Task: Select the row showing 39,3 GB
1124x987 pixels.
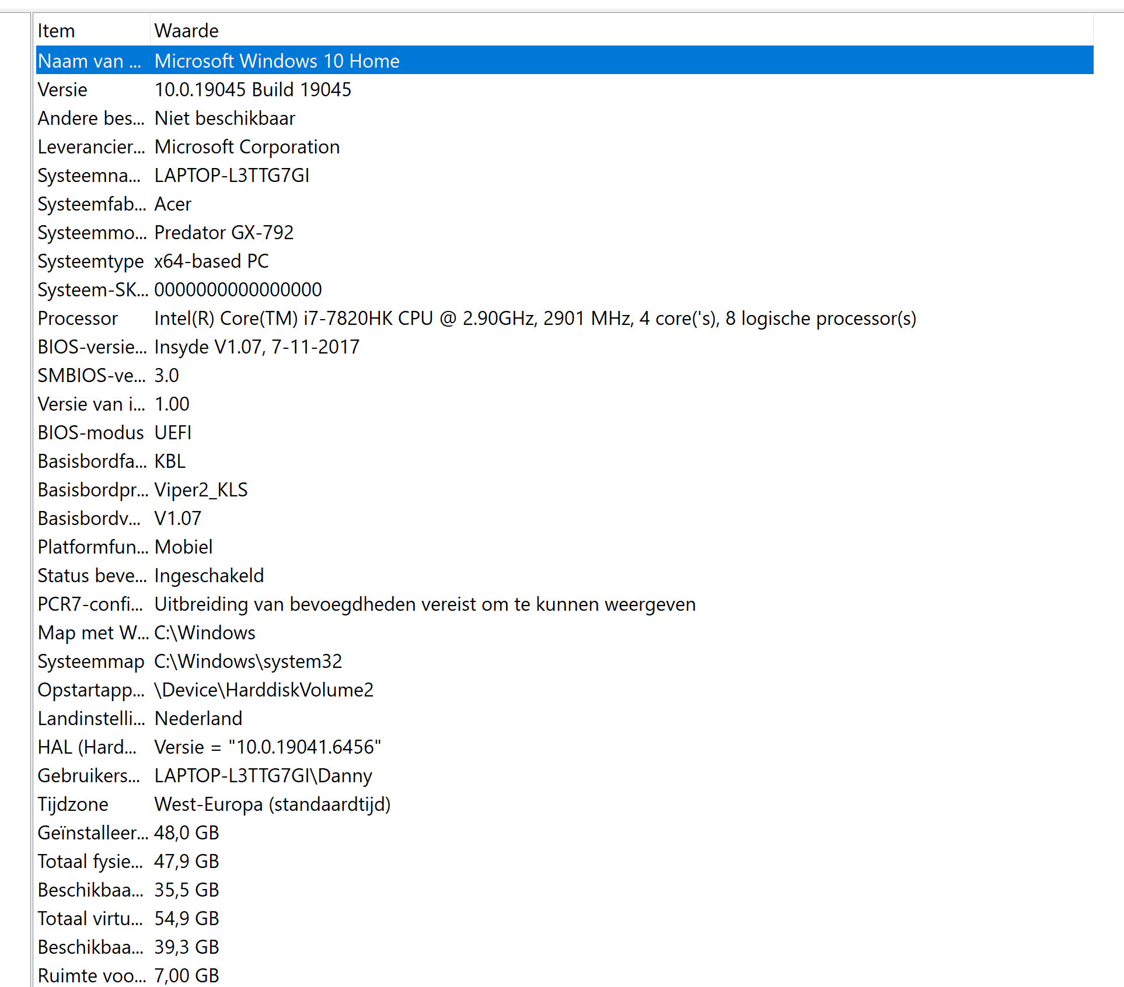Action: (x=564, y=947)
